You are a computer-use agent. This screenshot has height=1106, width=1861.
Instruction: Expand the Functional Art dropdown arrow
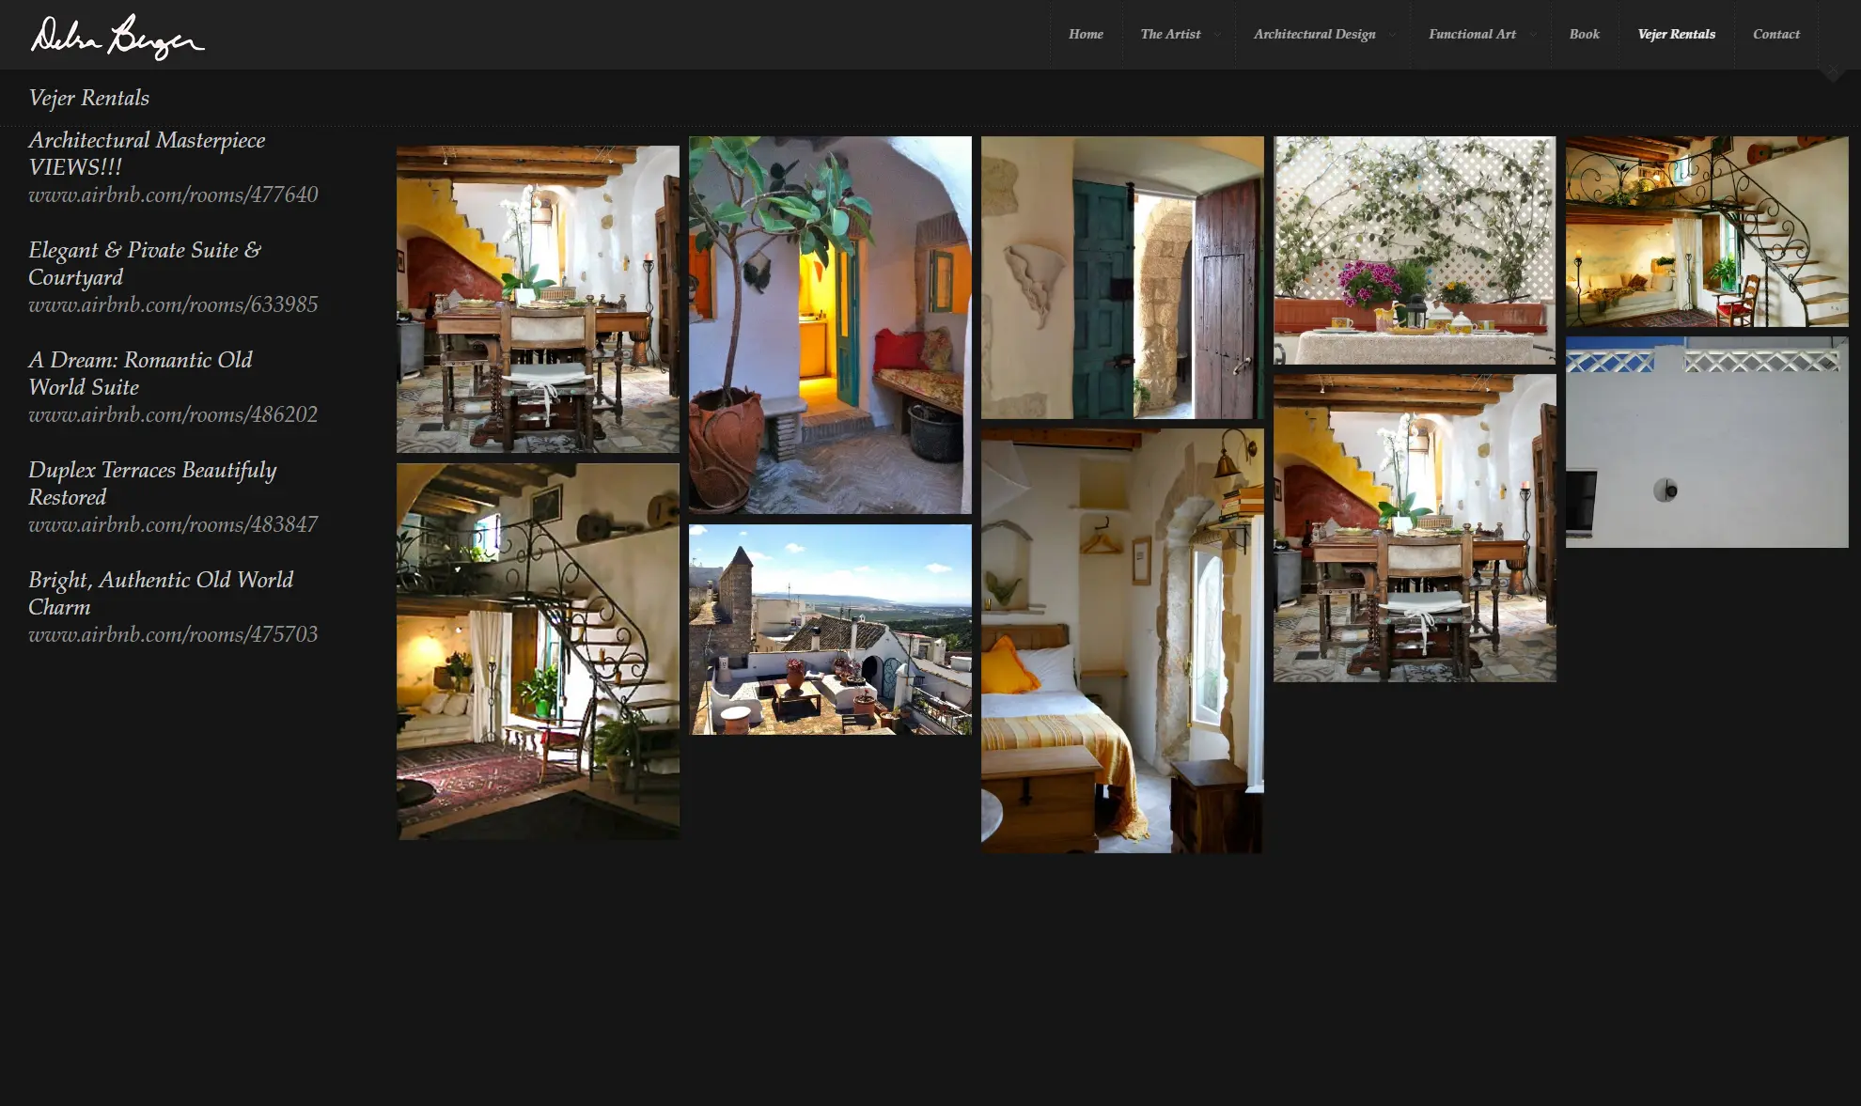click(1533, 35)
